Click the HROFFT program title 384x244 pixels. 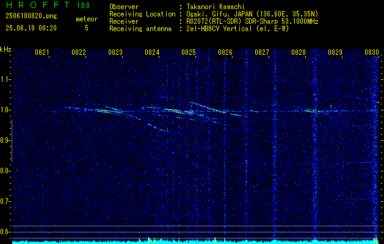38,5
